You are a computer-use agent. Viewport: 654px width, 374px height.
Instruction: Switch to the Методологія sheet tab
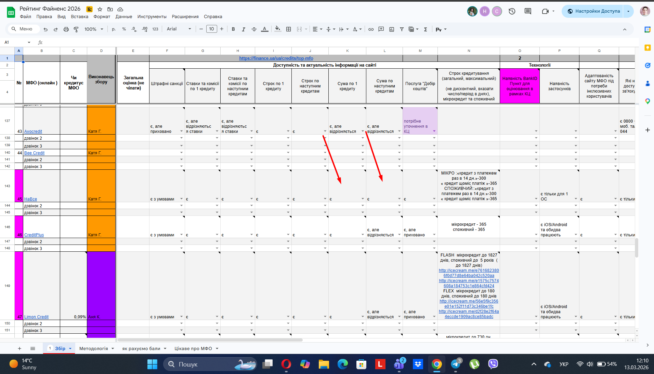coord(93,349)
